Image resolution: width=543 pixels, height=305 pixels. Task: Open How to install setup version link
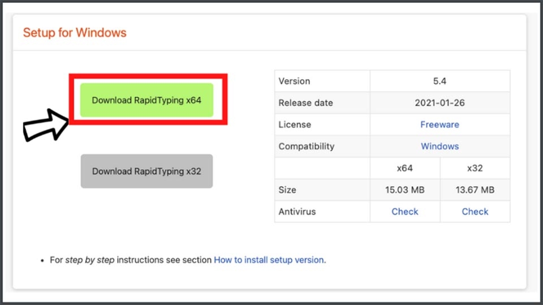(269, 260)
